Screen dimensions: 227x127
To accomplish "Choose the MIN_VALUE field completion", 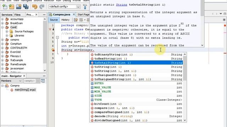I will (x=136, y=92).
